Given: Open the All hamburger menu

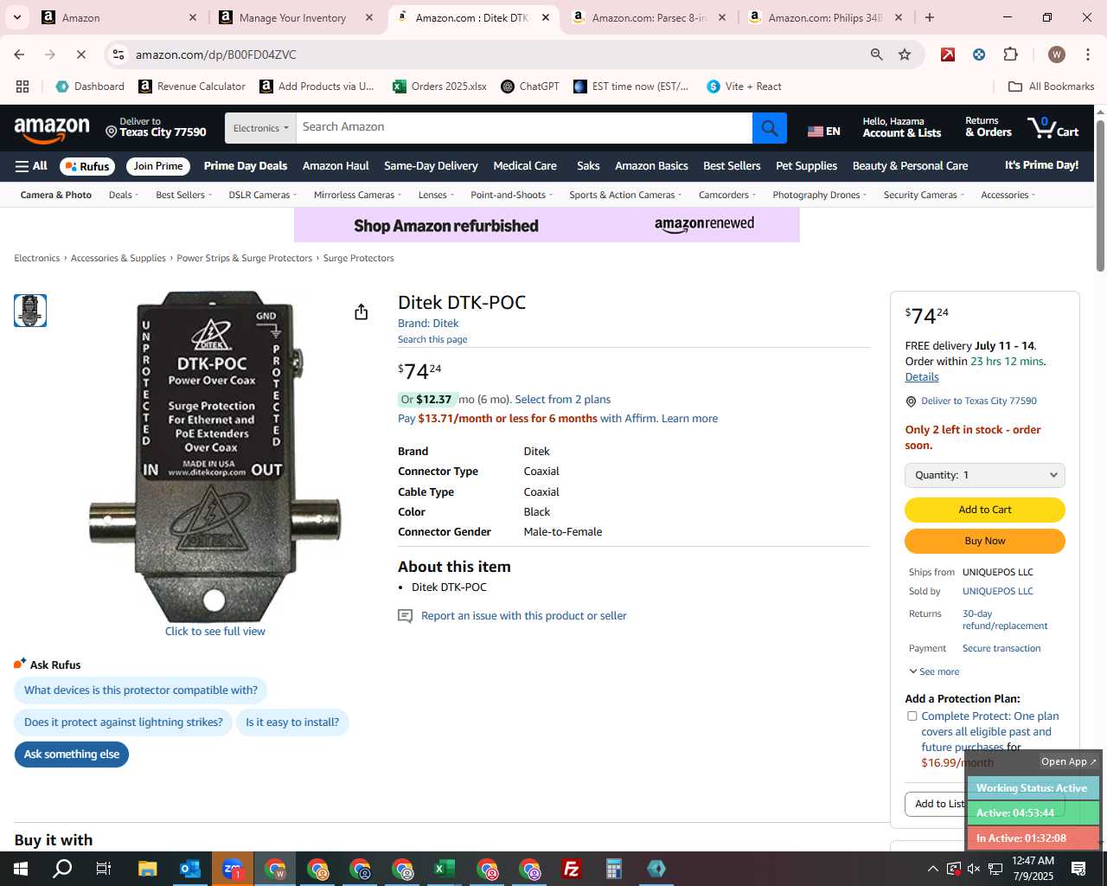Looking at the screenshot, I should coord(31,166).
